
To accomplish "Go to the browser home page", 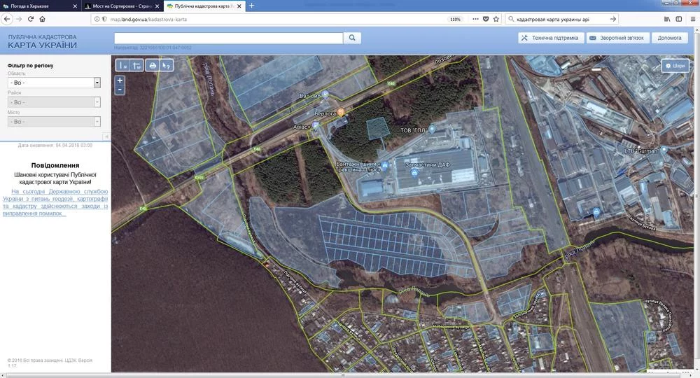I will pos(43,19).
